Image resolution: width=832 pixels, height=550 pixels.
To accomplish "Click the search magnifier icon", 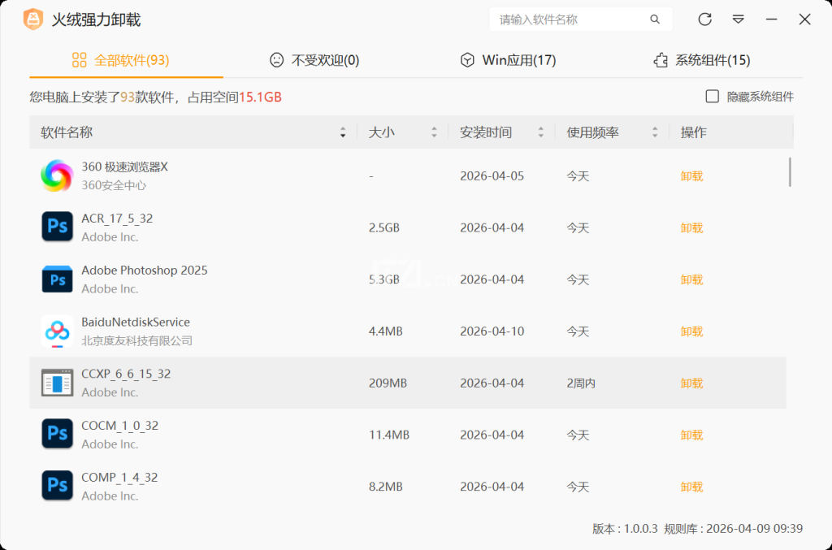I will pyautogui.click(x=655, y=19).
